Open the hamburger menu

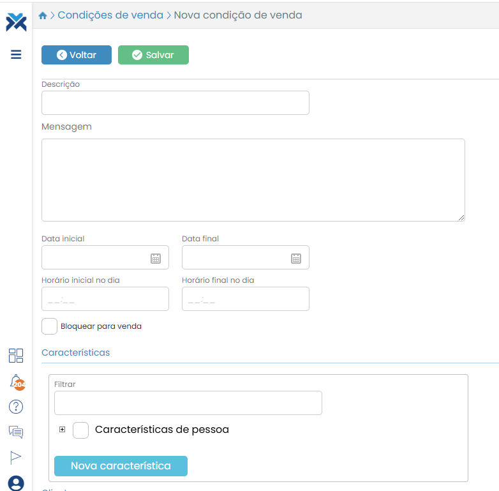pos(16,54)
